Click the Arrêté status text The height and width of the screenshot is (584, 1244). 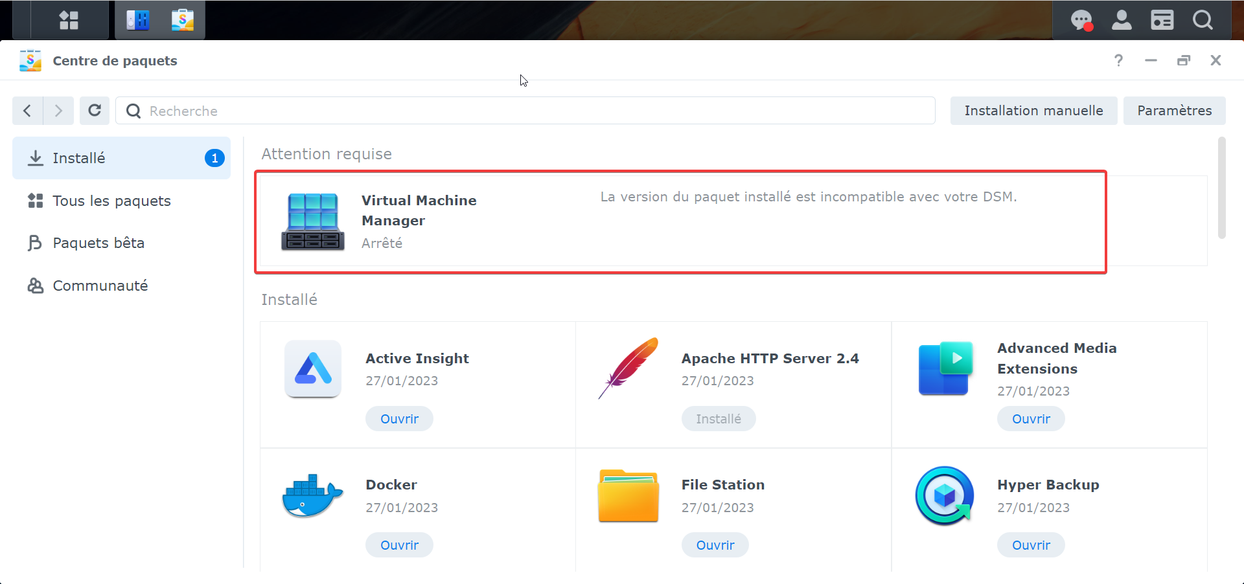click(x=382, y=243)
